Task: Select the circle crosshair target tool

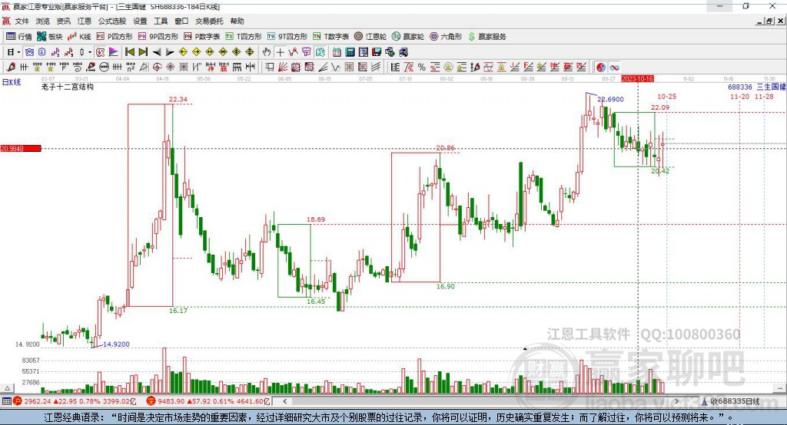Action: coord(157,68)
